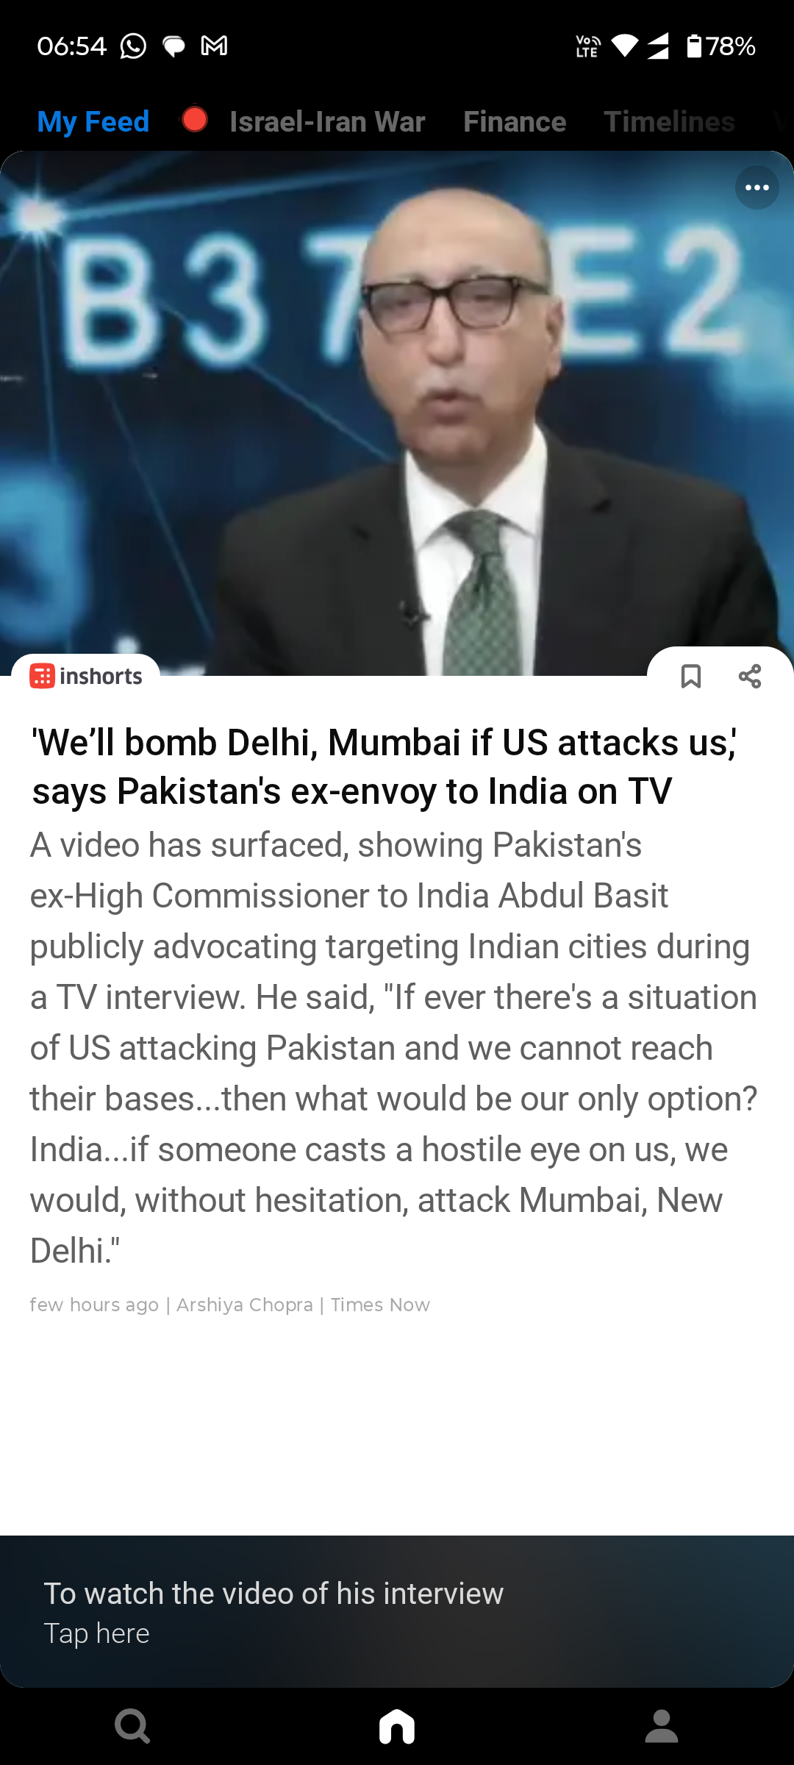Screen dimensions: 794x1765
Task: Go to the home icon in the bottom navigation
Action: (x=397, y=1726)
